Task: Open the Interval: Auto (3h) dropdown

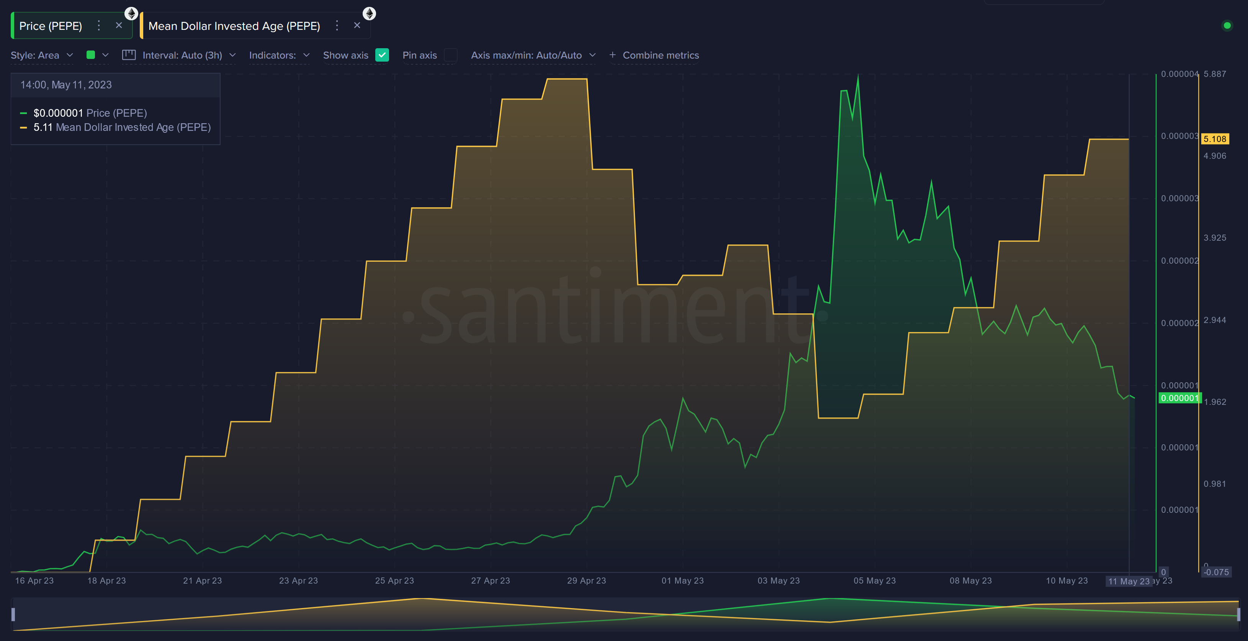Action: click(x=189, y=55)
